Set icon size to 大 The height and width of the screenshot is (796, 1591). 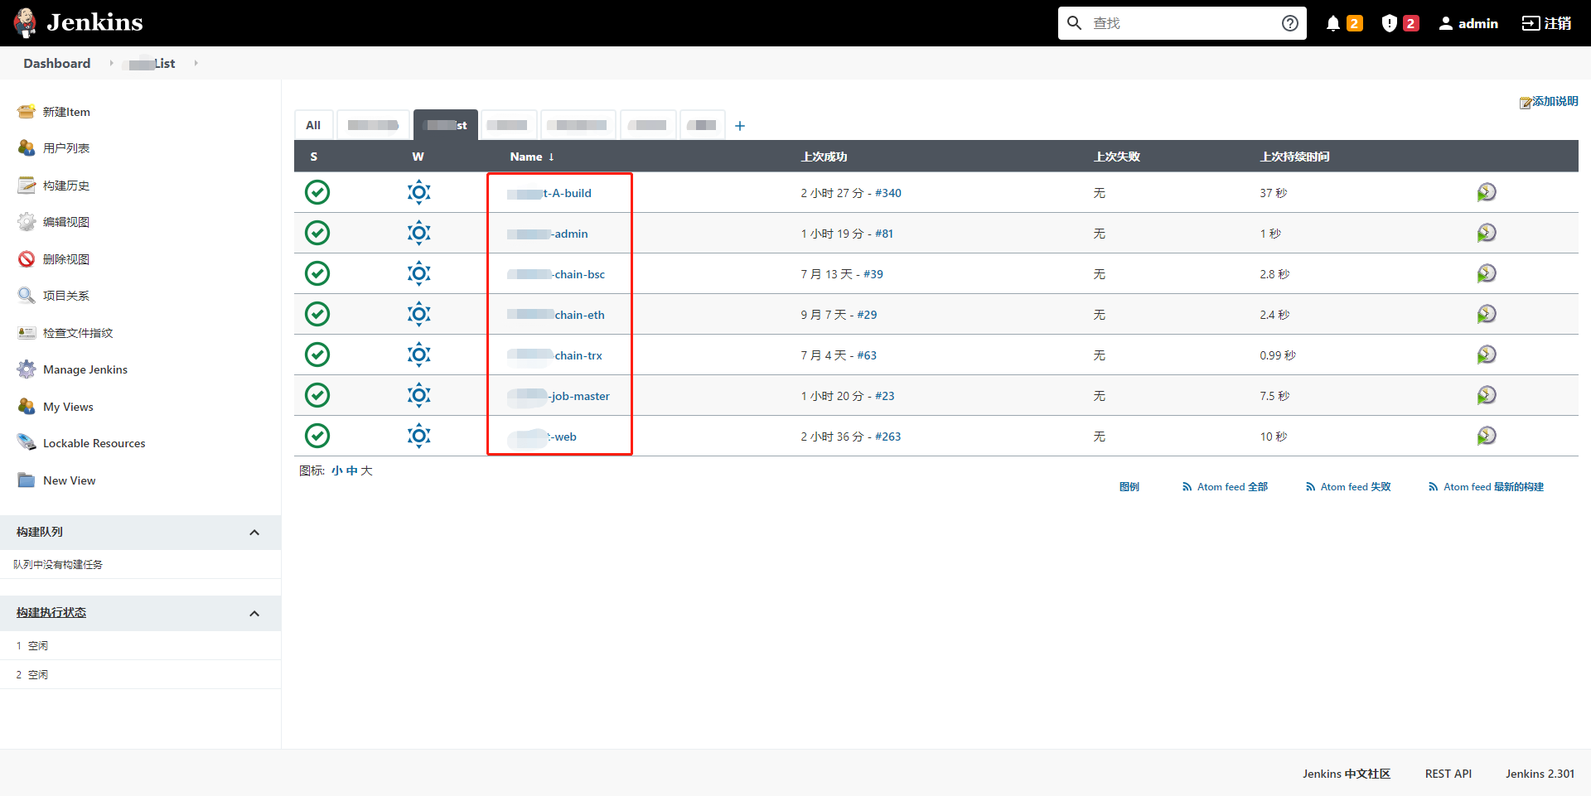(366, 470)
